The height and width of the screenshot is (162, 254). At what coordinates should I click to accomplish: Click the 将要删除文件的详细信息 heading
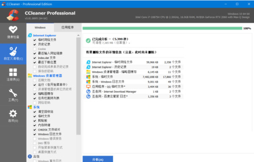[121, 52]
